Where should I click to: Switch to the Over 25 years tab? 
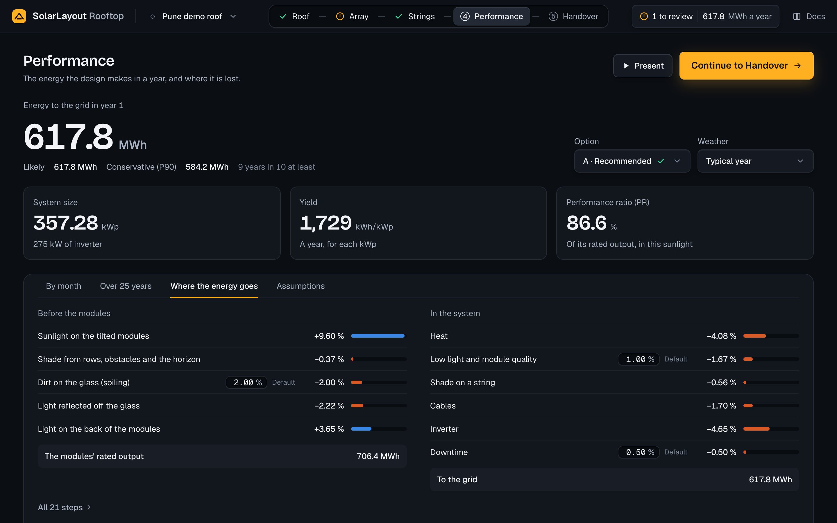(x=126, y=286)
